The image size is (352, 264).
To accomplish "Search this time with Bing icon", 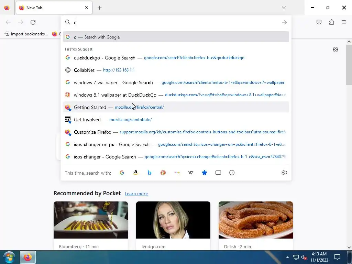I will [149, 173].
